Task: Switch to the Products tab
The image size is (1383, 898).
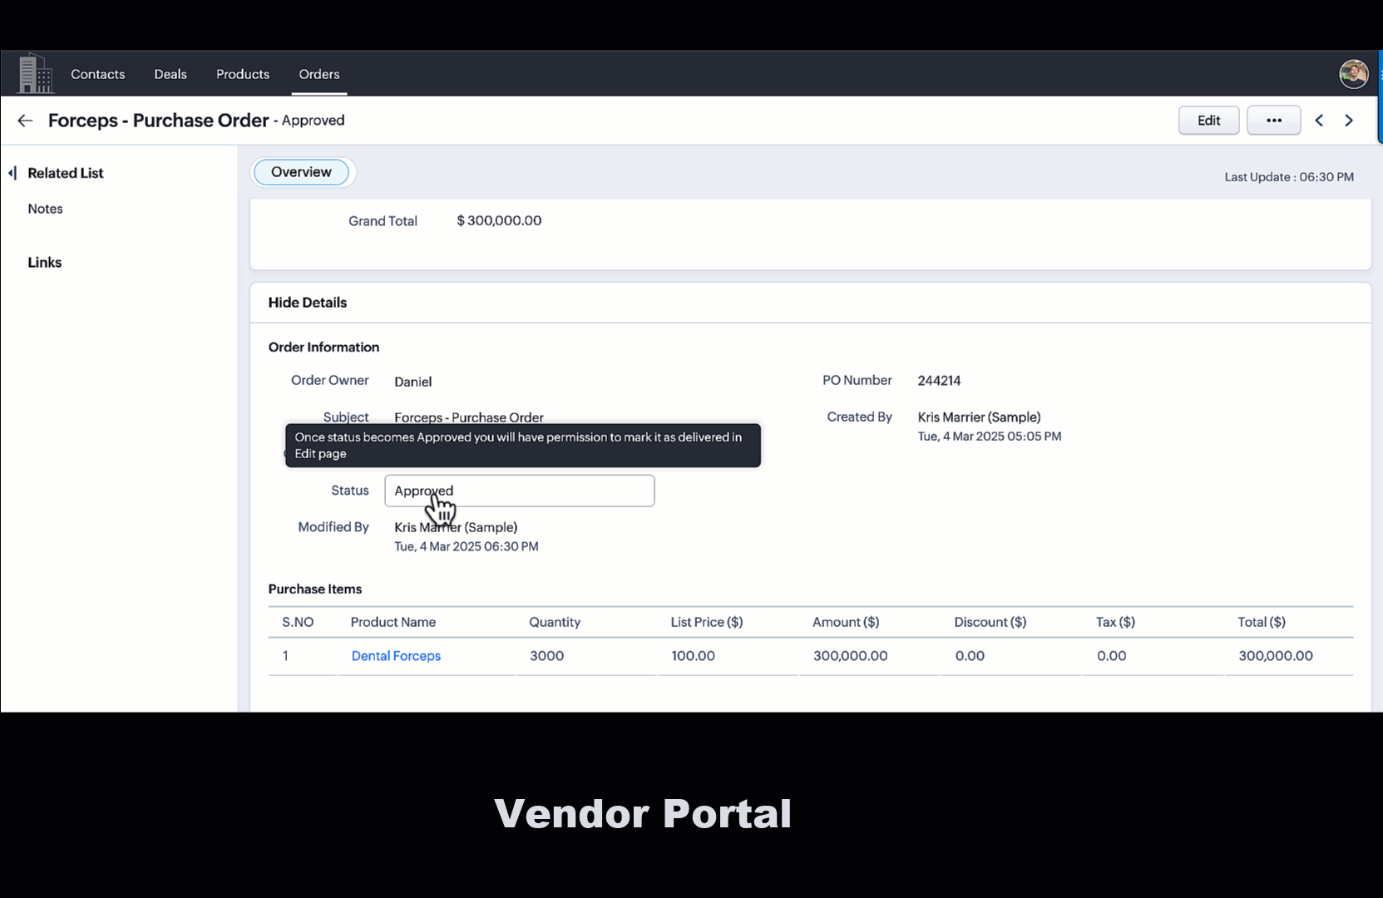Action: tap(243, 74)
